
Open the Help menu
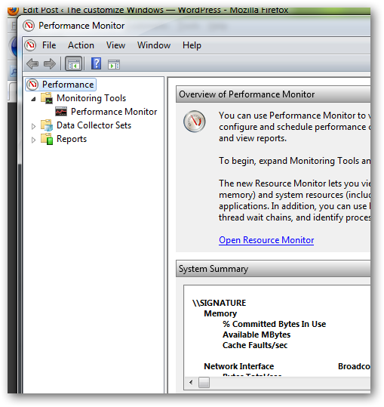point(192,45)
